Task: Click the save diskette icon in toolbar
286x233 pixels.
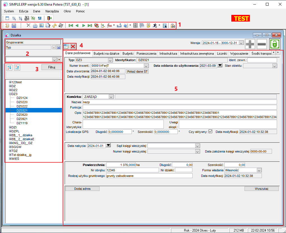Action: tap(14, 26)
